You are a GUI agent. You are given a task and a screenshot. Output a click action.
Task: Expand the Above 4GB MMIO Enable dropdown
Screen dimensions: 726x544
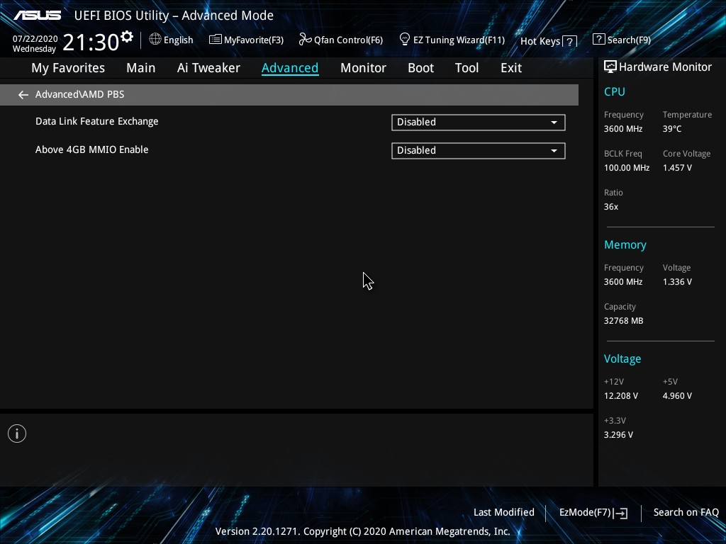[x=478, y=151]
